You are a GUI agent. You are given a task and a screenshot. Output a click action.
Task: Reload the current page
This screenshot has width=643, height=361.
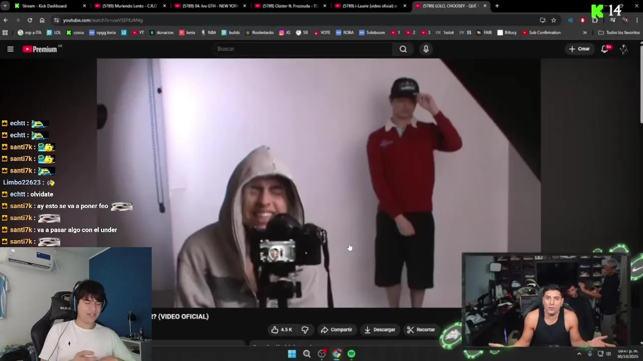tap(30, 20)
